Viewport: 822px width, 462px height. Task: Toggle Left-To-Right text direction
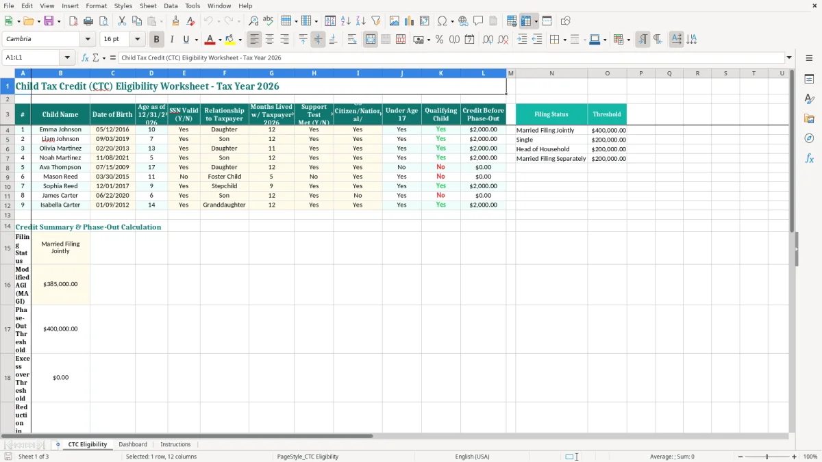pyautogui.click(x=643, y=40)
